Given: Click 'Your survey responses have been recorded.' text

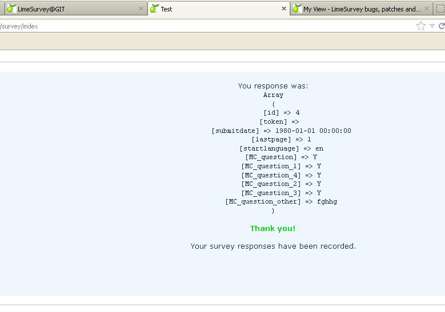Looking at the screenshot, I should pyautogui.click(x=273, y=246).
